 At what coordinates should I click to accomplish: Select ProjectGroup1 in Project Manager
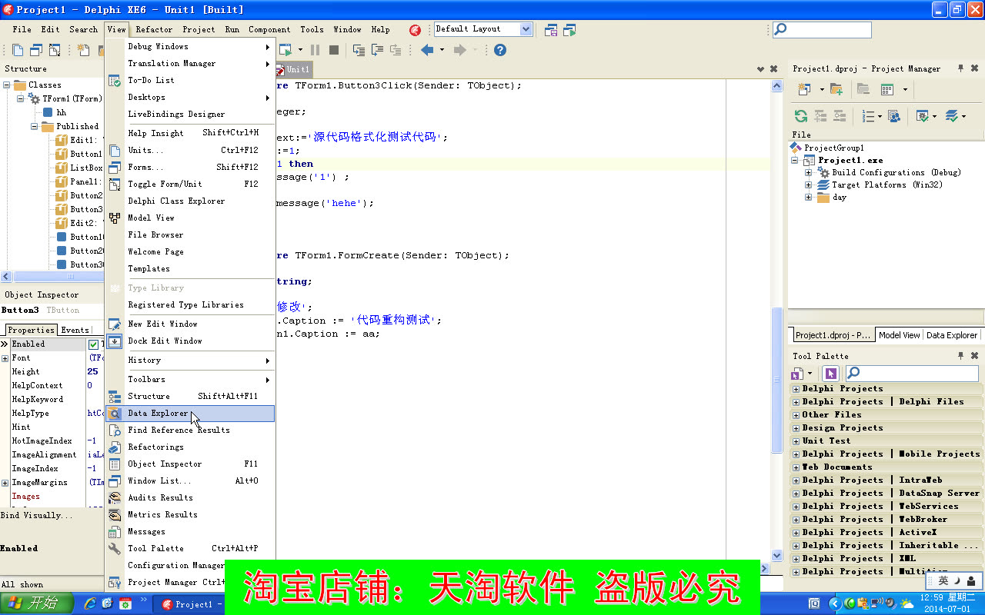[833, 148]
